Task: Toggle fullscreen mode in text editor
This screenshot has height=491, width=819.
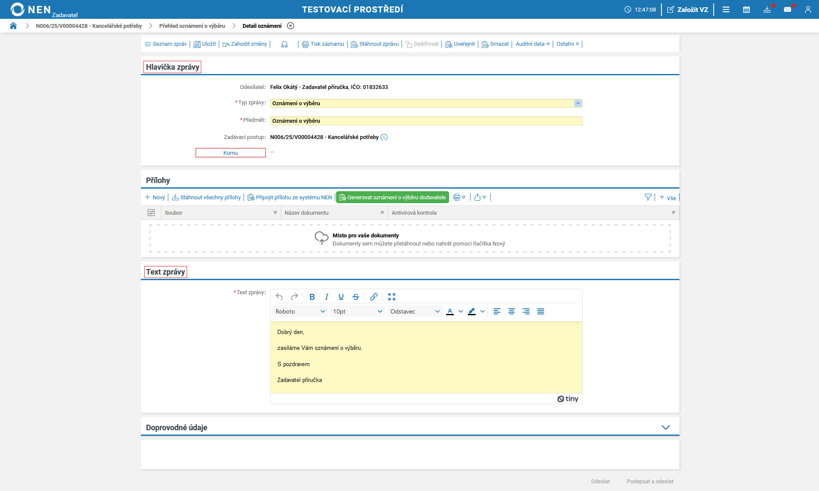Action: point(392,297)
